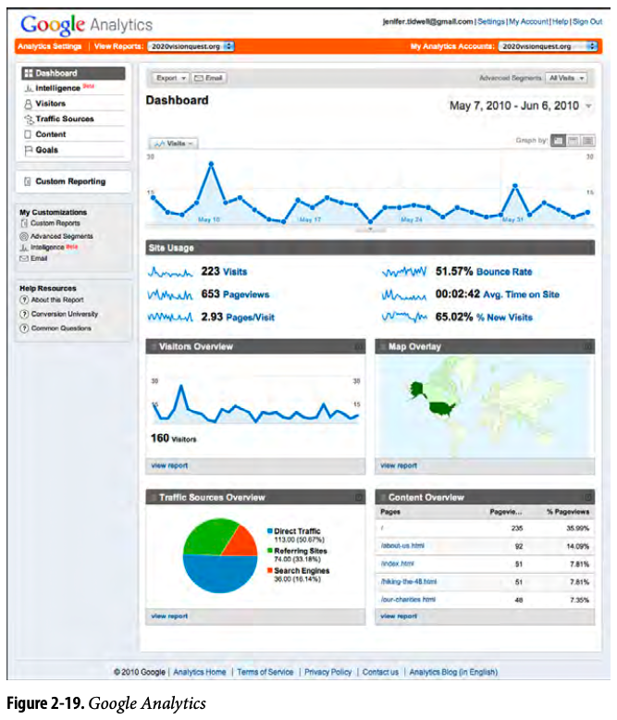Open Traffic Sources in the sidebar
This screenshot has width=617, height=720.
65,119
